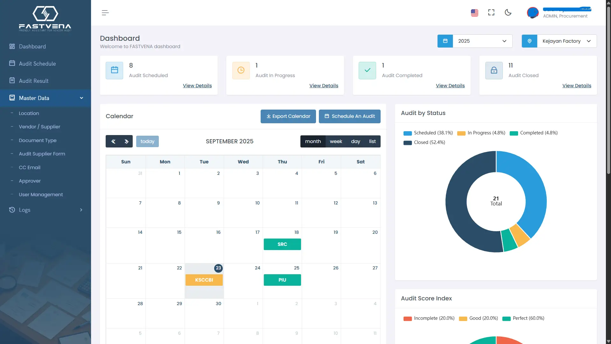Open the KSCCBI event on calendar
The image size is (611, 344).
tap(204, 280)
